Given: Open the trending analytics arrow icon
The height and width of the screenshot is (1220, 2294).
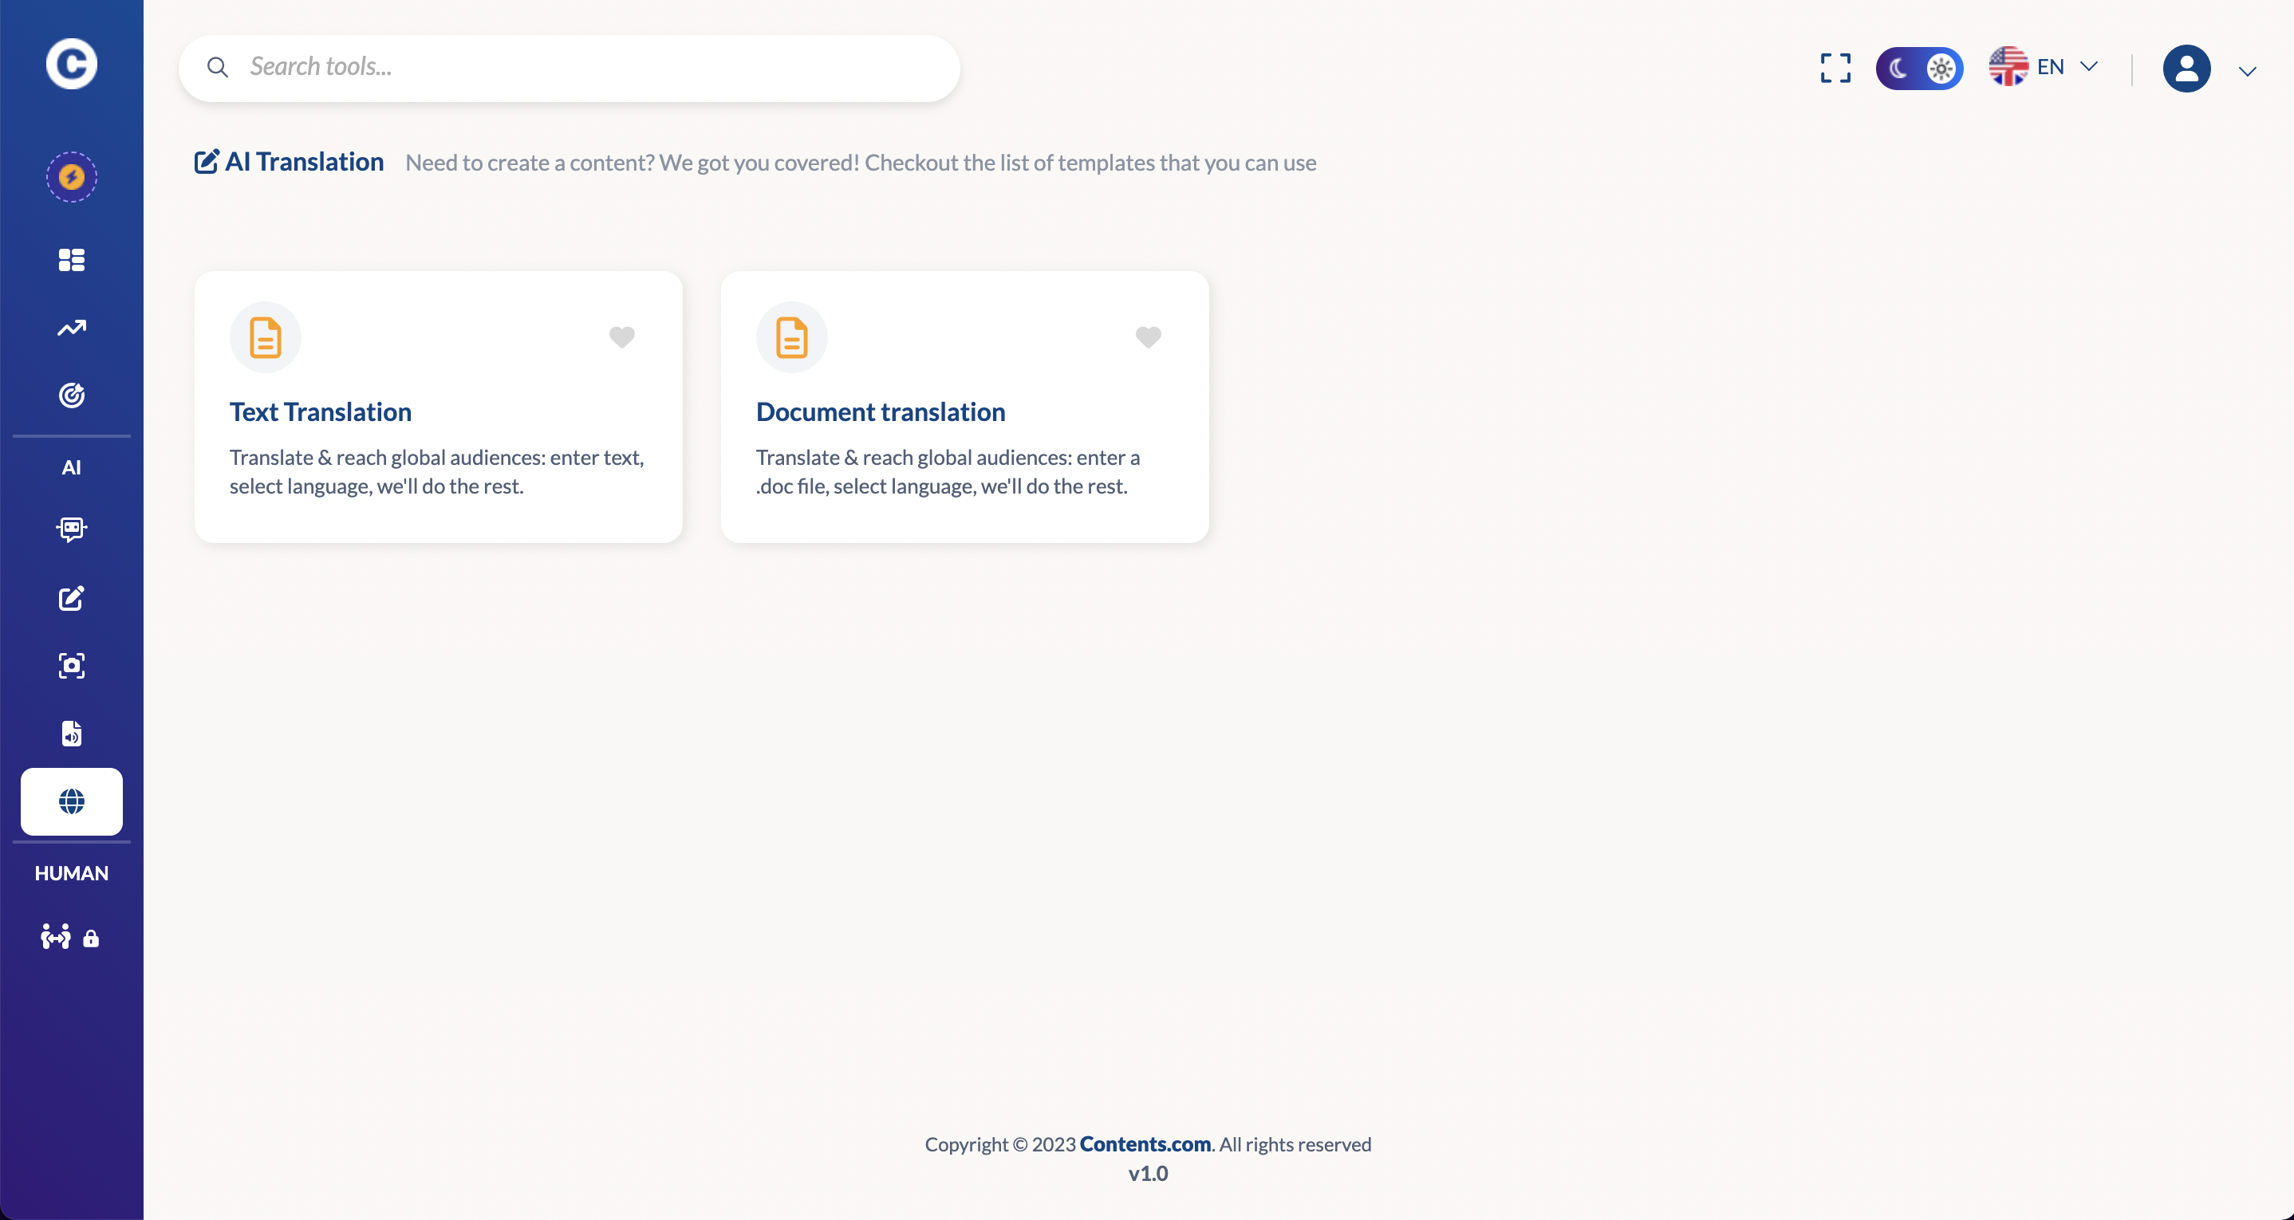Looking at the screenshot, I should coord(71,328).
